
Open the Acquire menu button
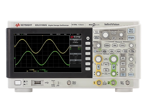pos(114,33)
